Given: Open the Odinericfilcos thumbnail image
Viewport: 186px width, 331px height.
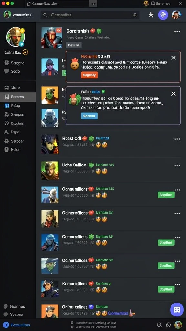Looking at the screenshot, I should (50, 219).
